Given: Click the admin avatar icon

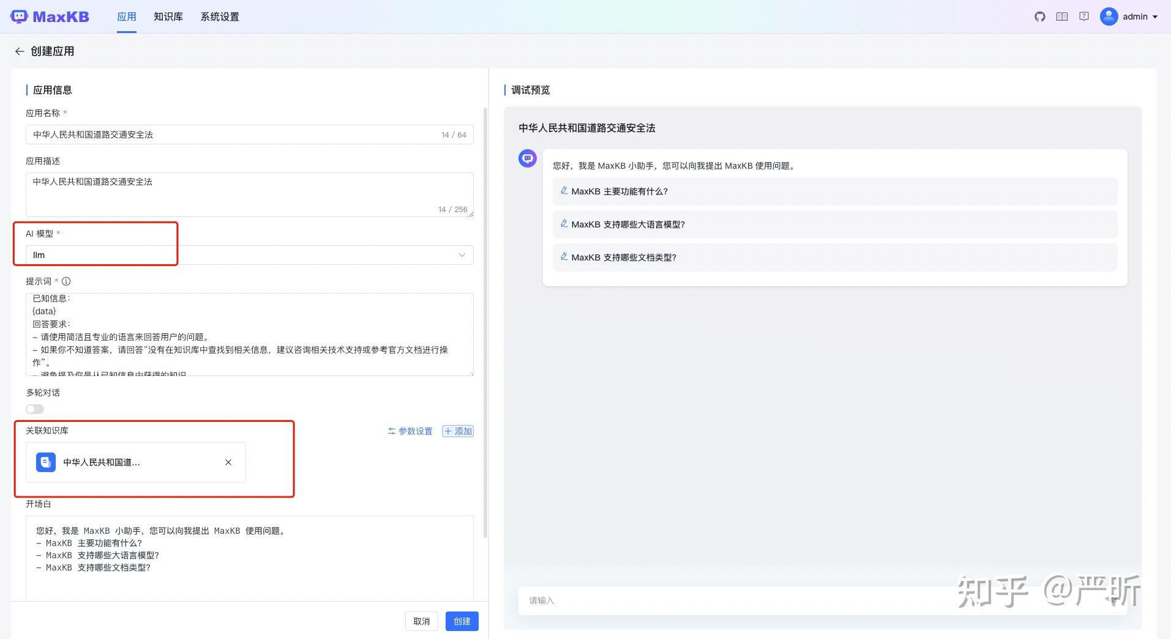Looking at the screenshot, I should coord(1109,17).
